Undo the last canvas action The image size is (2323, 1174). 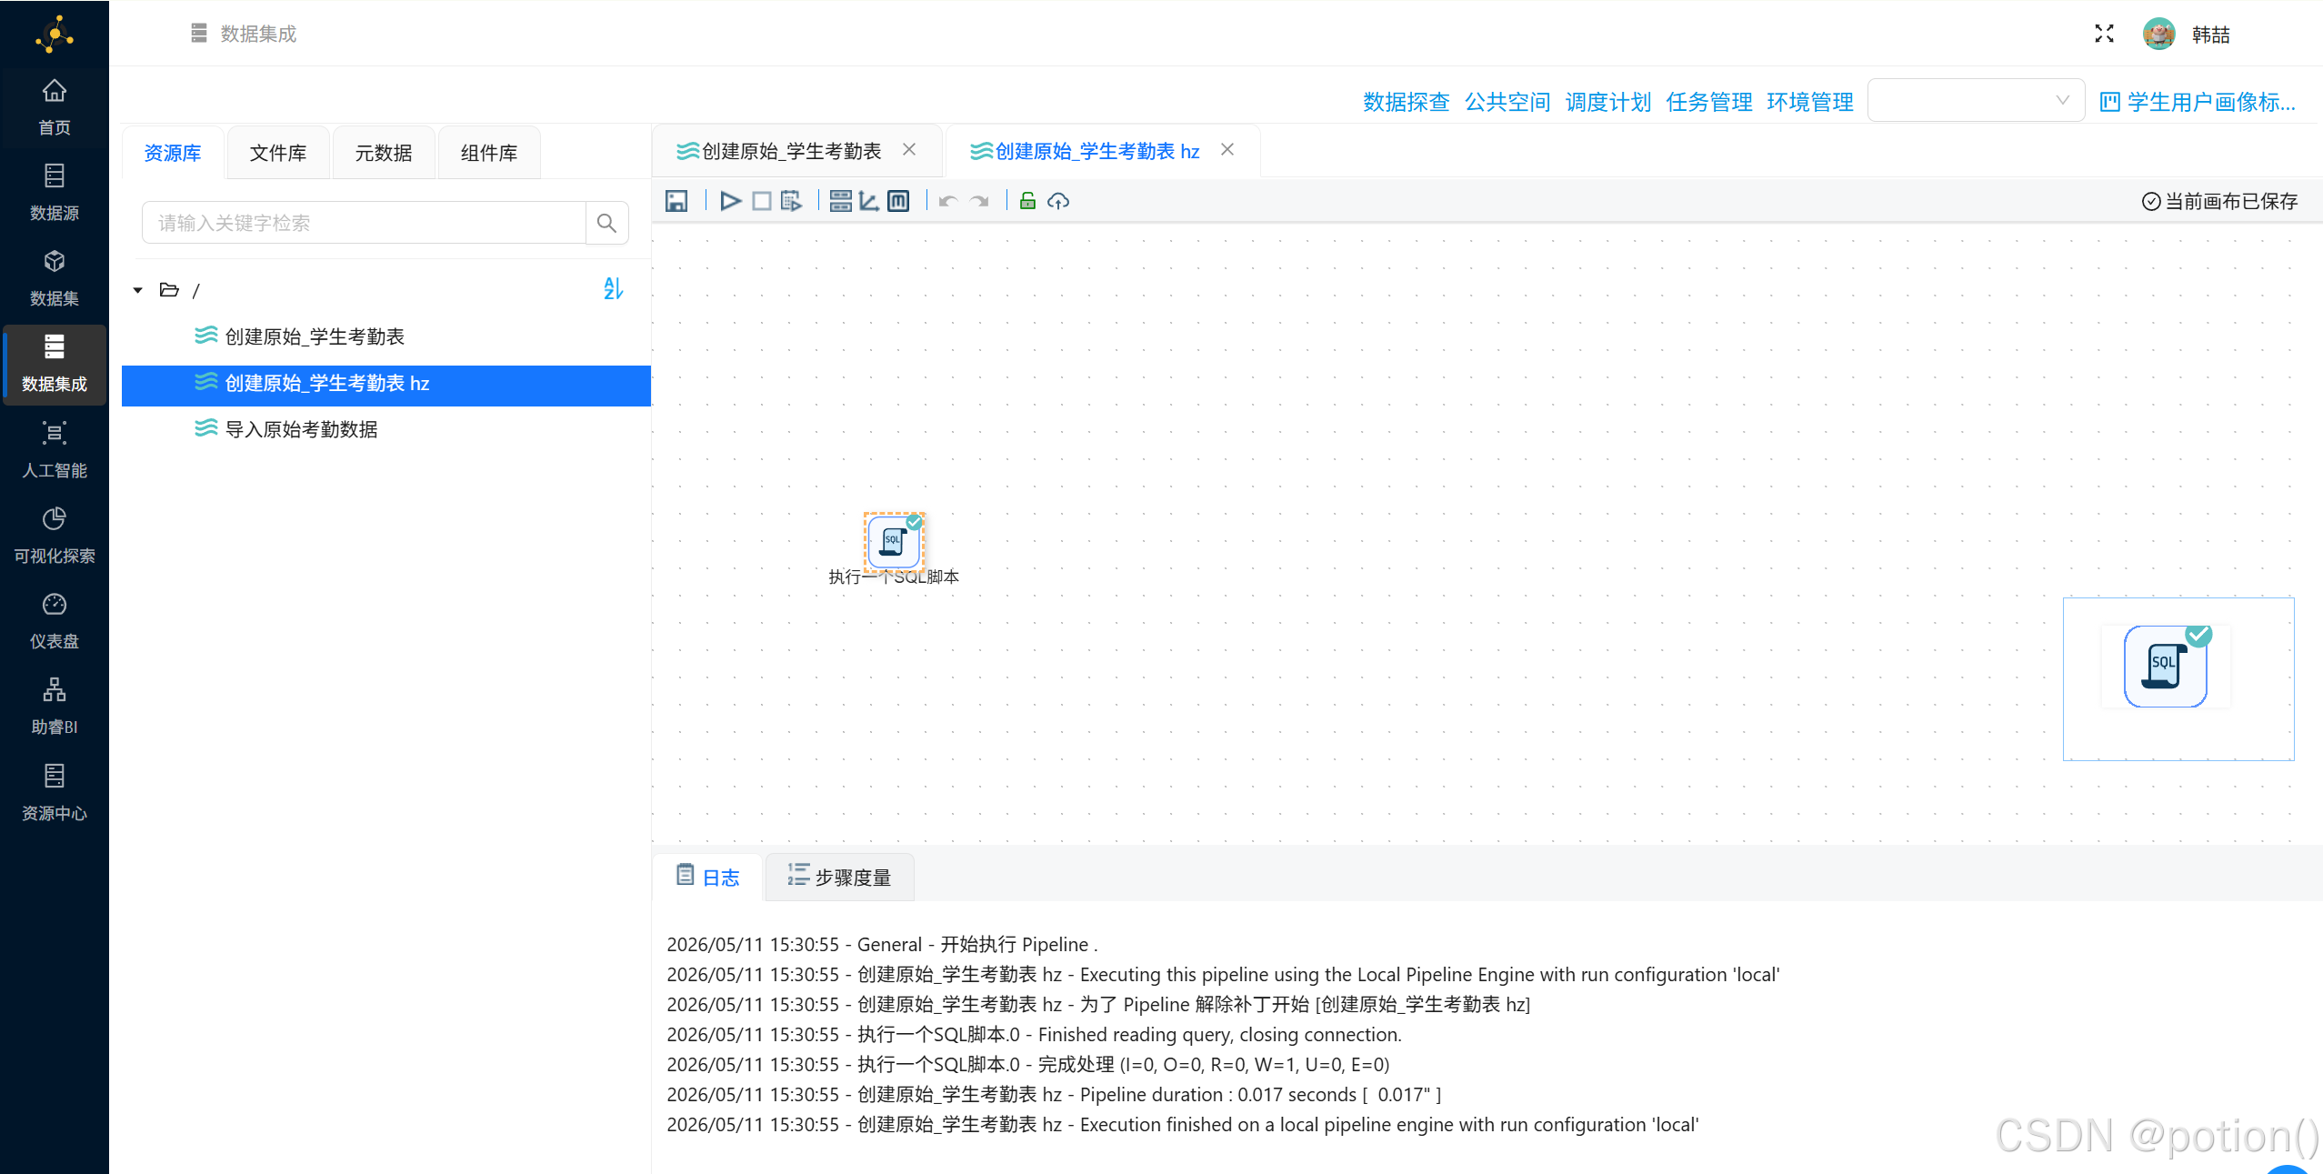tap(948, 201)
